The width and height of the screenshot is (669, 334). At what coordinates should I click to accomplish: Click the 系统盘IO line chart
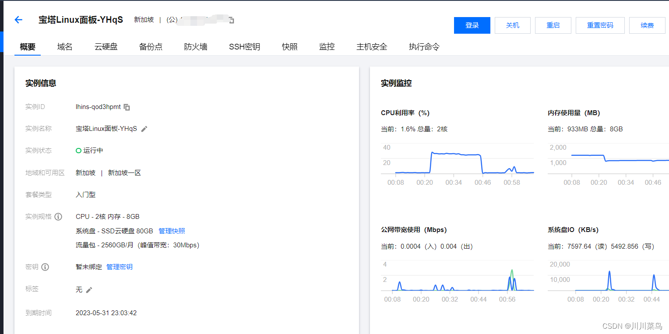point(608,281)
